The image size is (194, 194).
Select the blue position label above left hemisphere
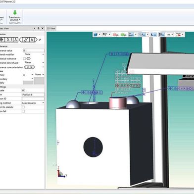[92, 93]
